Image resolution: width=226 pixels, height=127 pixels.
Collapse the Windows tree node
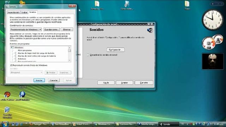tap(12, 47)
